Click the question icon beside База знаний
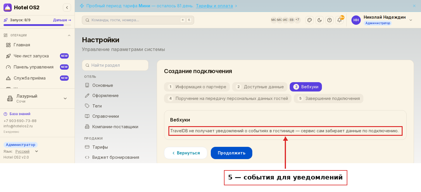 6,114
